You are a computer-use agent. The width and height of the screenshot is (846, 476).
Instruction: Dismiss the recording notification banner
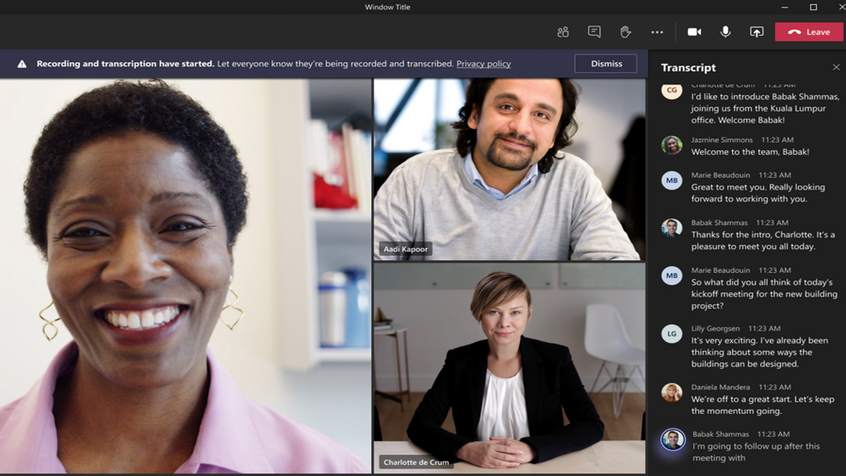click(606, 63)
